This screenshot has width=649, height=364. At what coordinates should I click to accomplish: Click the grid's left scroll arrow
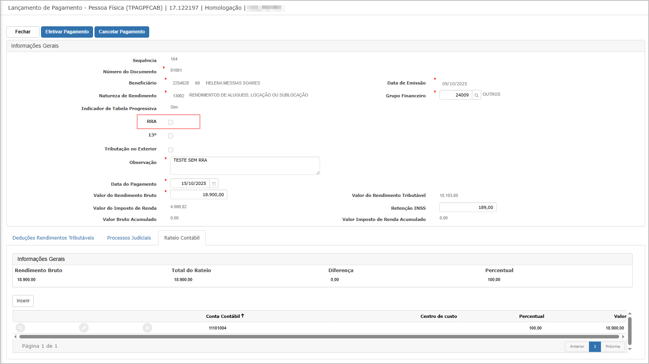[x=15, y=337]
